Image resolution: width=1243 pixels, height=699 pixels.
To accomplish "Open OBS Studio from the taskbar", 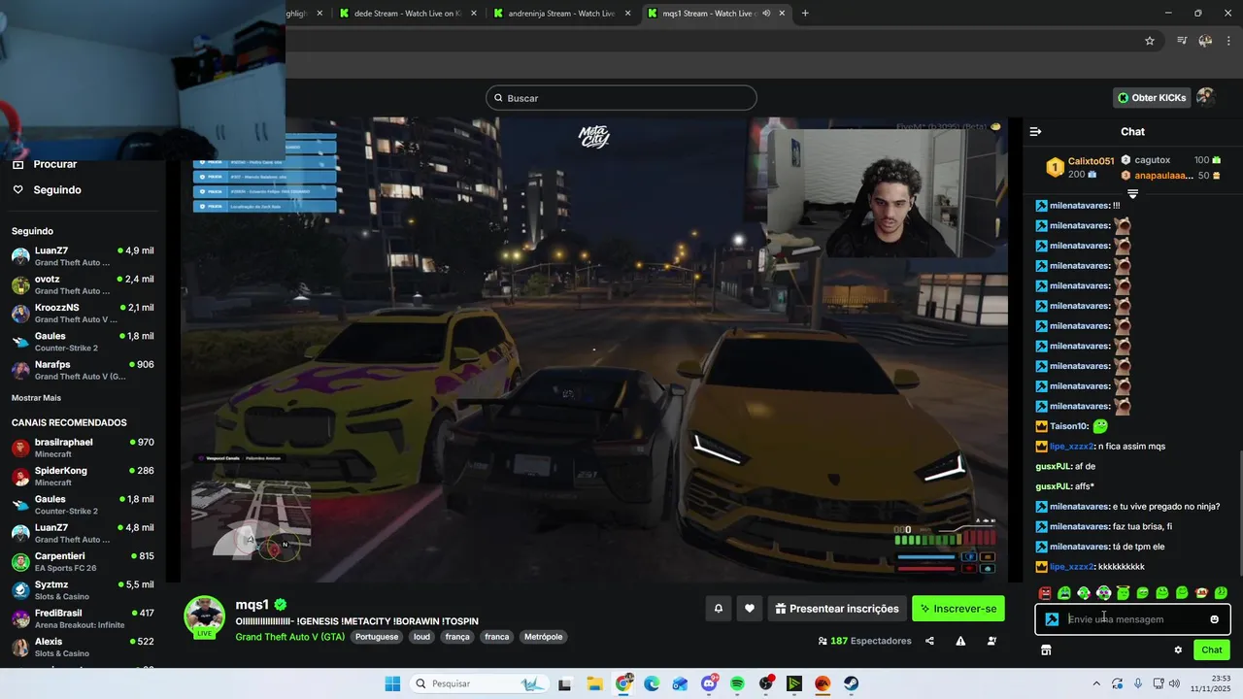I will tap(765, 684).
